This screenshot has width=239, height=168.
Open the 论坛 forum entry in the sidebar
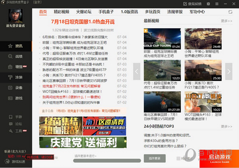pos(16,124)
